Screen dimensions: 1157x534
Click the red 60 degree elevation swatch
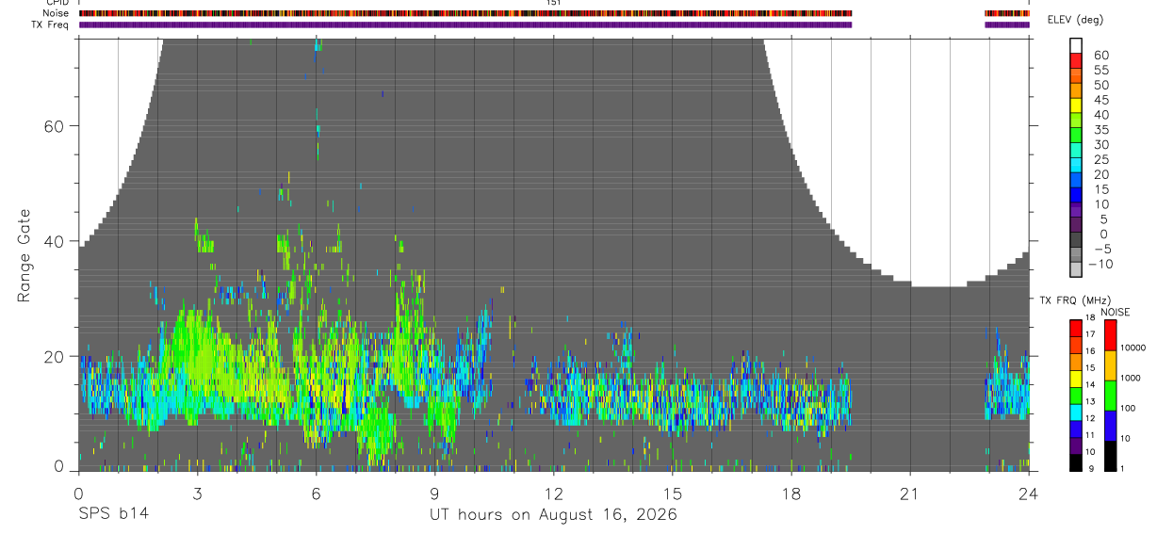coord(1075,59)
